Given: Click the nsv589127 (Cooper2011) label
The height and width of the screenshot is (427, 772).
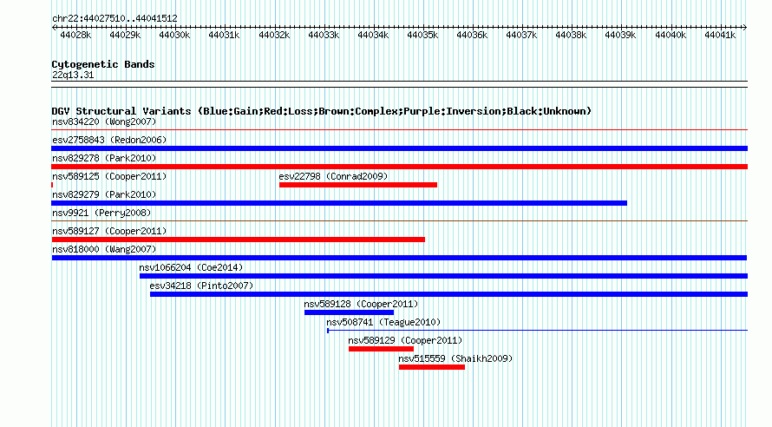Looking at the screenshot, I should pos(109,231).
